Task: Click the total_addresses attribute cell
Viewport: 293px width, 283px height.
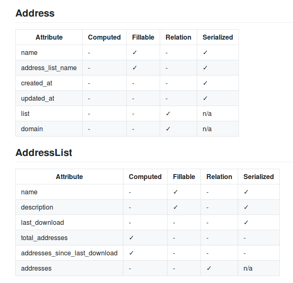Action: 69,238
